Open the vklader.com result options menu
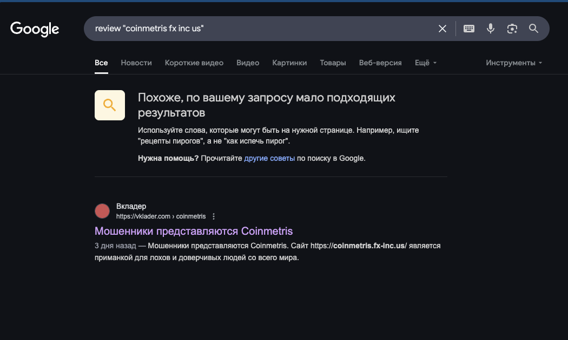 tap(214, 216)
